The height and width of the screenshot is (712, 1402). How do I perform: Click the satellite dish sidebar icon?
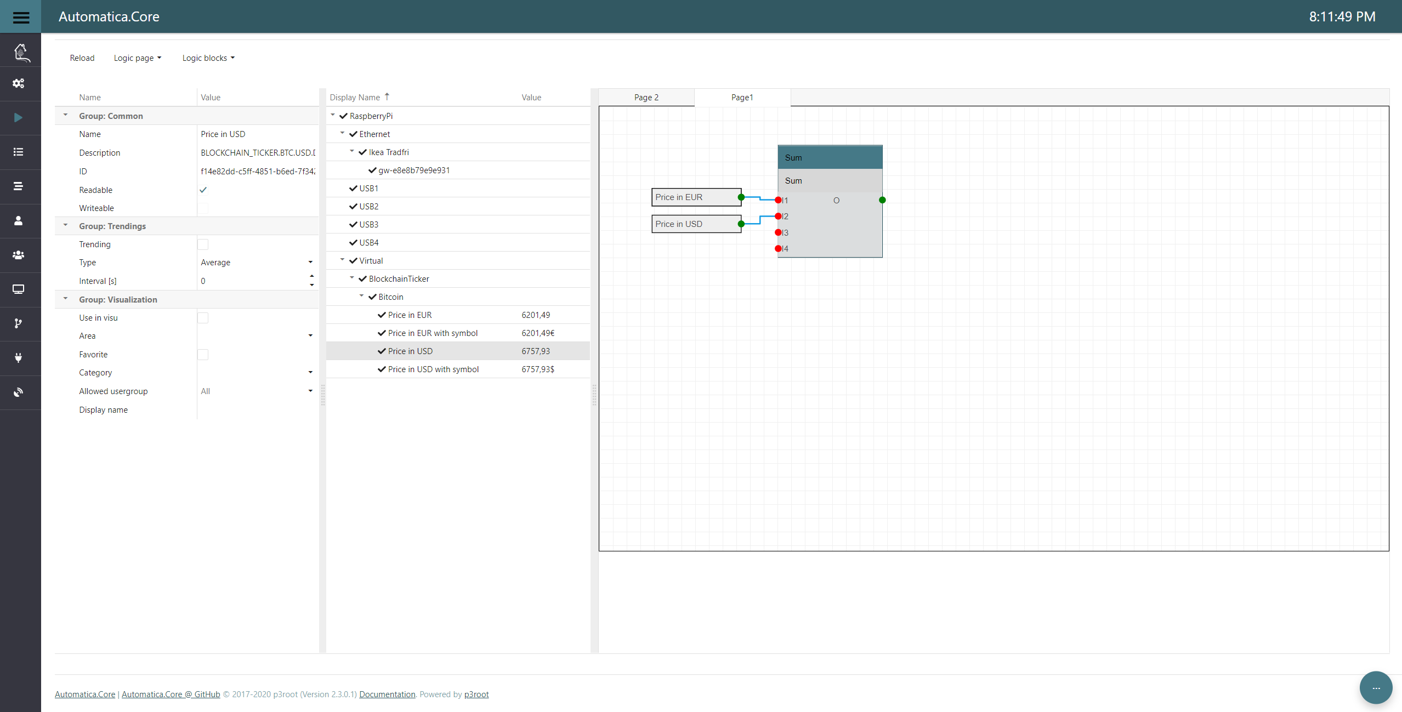point(19,392)
